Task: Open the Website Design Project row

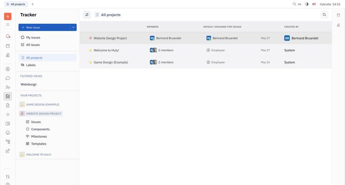Action: pyautogui.click(x=206, y=38)
